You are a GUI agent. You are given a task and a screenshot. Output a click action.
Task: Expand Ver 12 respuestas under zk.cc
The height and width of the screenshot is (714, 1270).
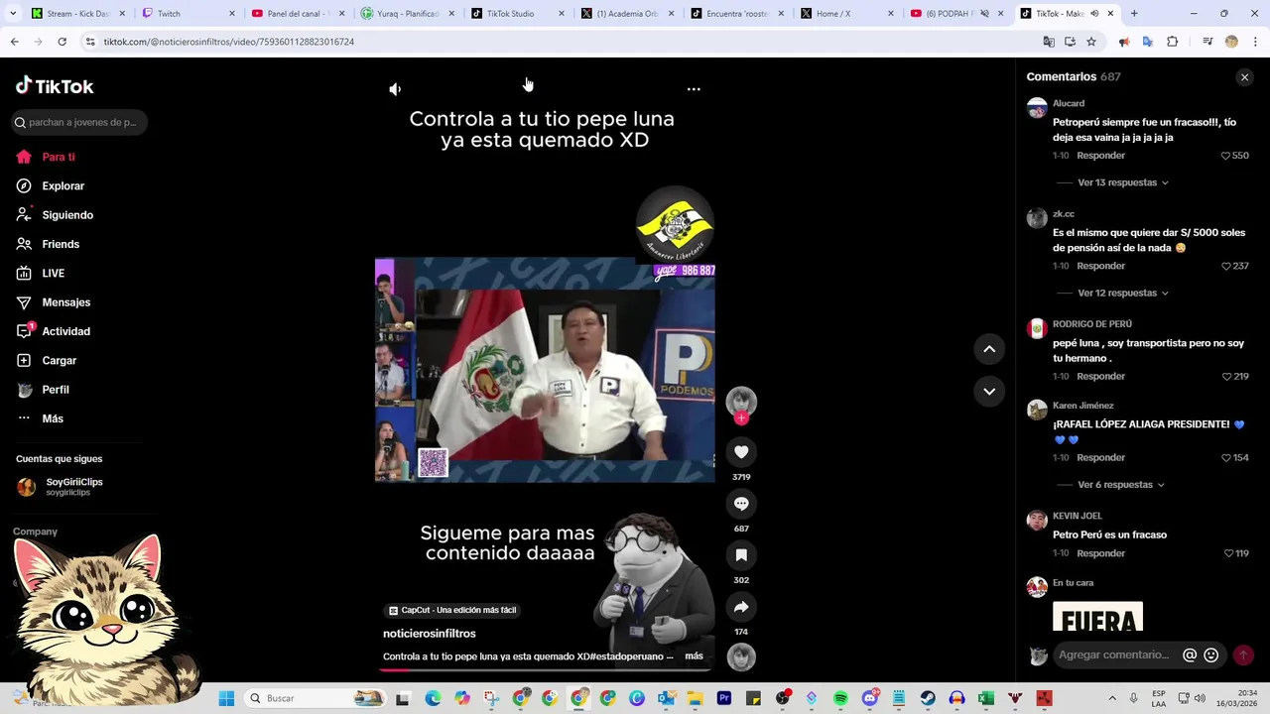[1122, 293]
